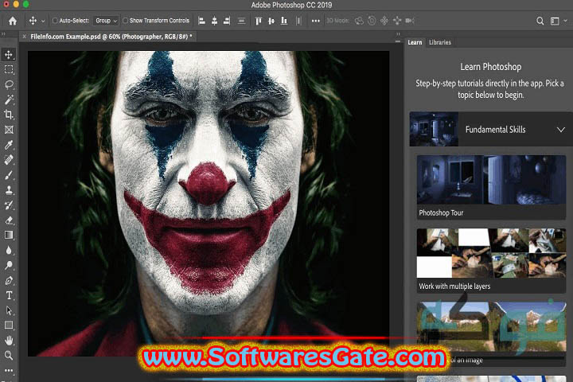Align top edges in options bar
The height and width of the screenshot is (382, 573).
259,21
